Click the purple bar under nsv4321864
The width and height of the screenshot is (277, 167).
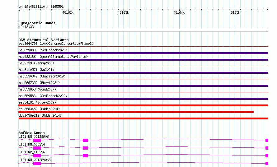click(143, 60)
